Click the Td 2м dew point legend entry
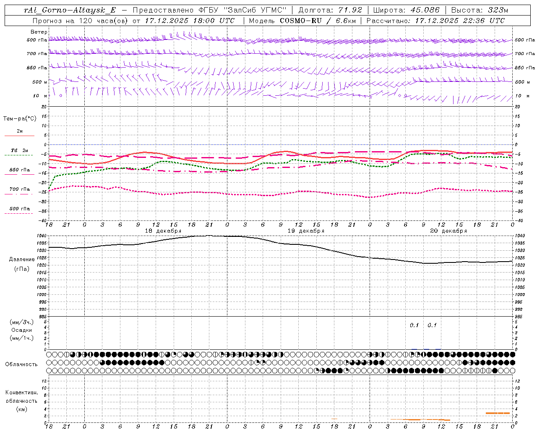 tap(19, 150)
